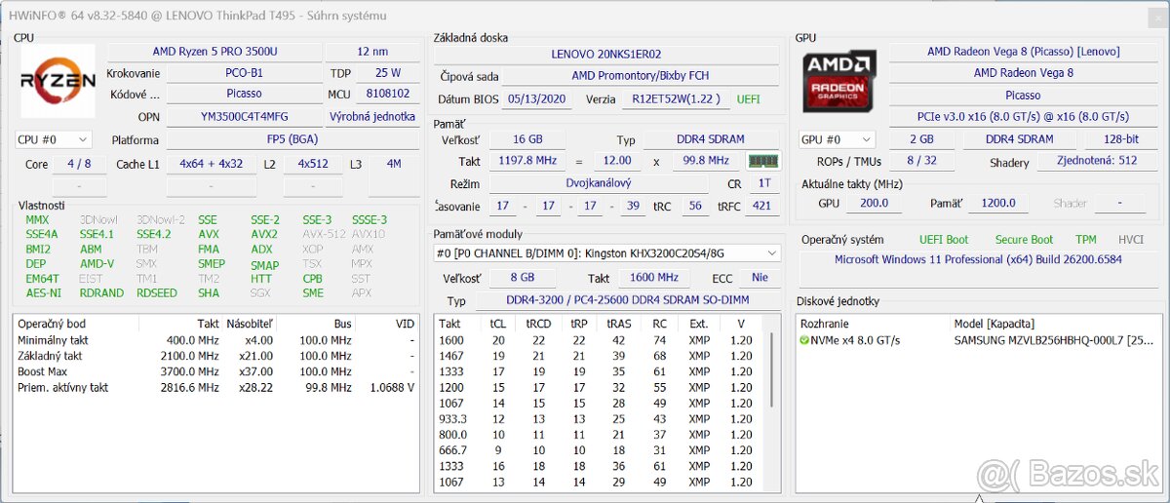Viewport: 1170px width, 503px height.
Task: Click the RDSEED feature label
Action: 157,292
